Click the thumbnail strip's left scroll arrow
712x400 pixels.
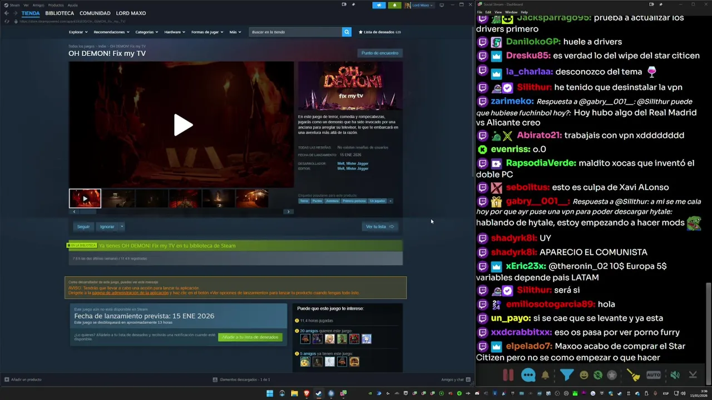coord(74,212)
